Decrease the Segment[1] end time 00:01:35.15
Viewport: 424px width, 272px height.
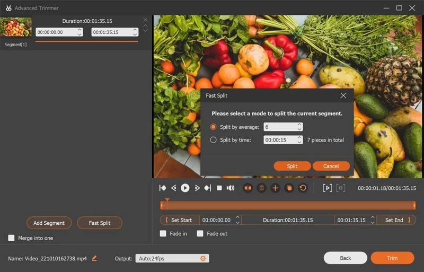coord(135,34)
